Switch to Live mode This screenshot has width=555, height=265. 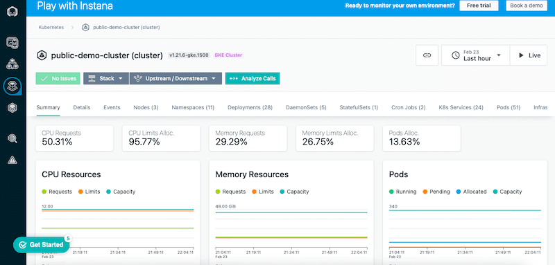pos(529,55)
